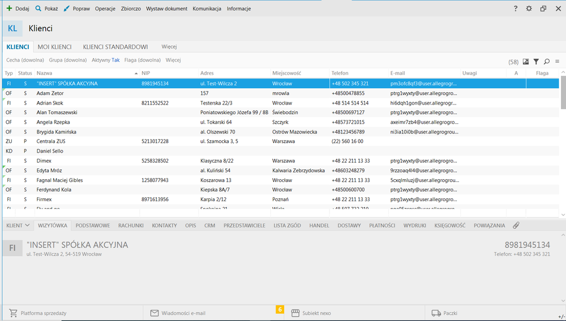Open the Operacje menu

click(105, 8)
